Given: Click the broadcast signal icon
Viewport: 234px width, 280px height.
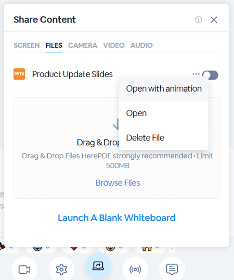Looking at the screenshot, I should coord(135,270).
